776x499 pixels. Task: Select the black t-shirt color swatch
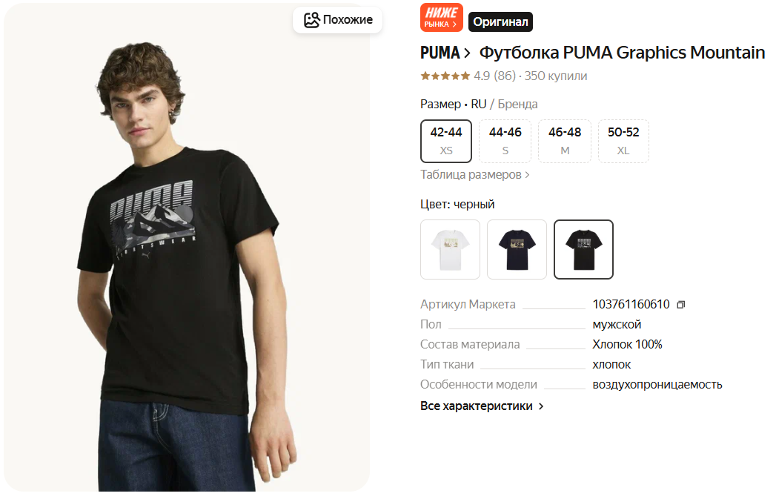click(583, 249)
